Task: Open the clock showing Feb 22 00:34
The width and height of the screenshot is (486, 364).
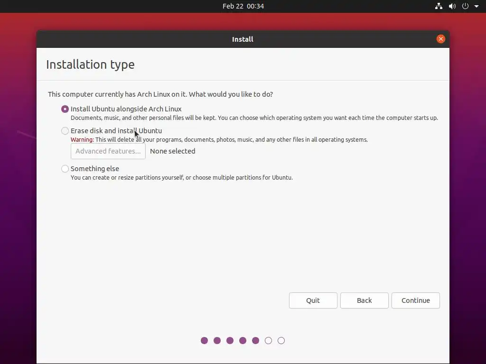Action: [243, 6]
